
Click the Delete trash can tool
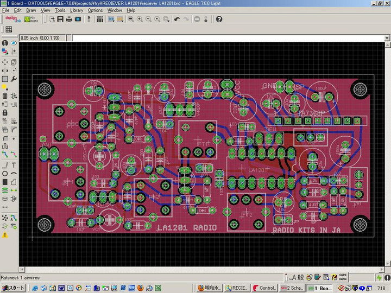tap(5, 95)
